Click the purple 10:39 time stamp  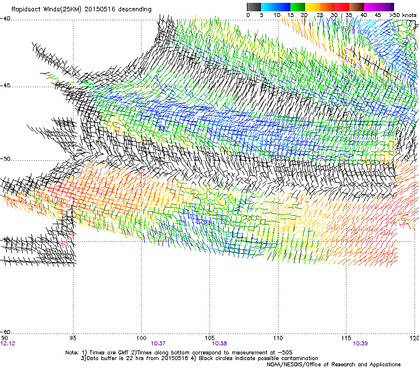pyautogui.click(x=361, y=344)
